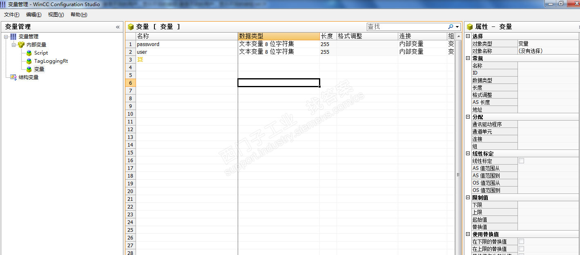
Task: Select the 结构变量 structure tag icon
Action: [x=13, y=77]
